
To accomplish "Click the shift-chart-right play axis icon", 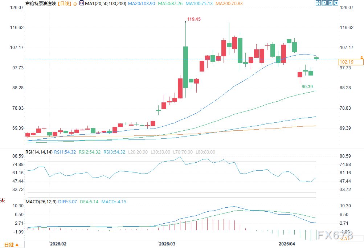I will (330, 3).
